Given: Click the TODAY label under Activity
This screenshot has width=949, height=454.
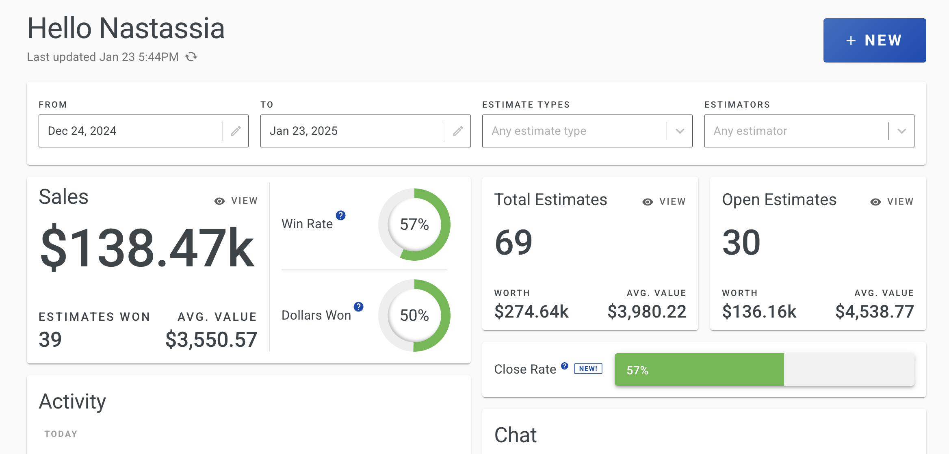Looking at the screenshot, I should click(x=61, y=434).
